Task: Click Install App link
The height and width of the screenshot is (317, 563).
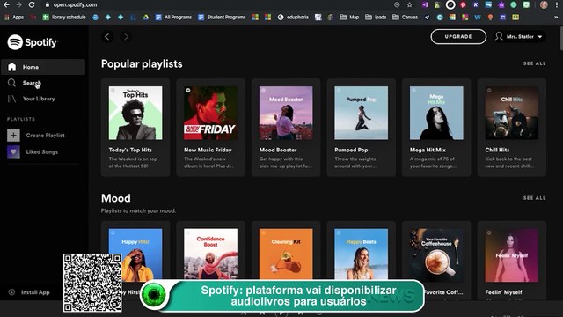Action: [35, 292]
